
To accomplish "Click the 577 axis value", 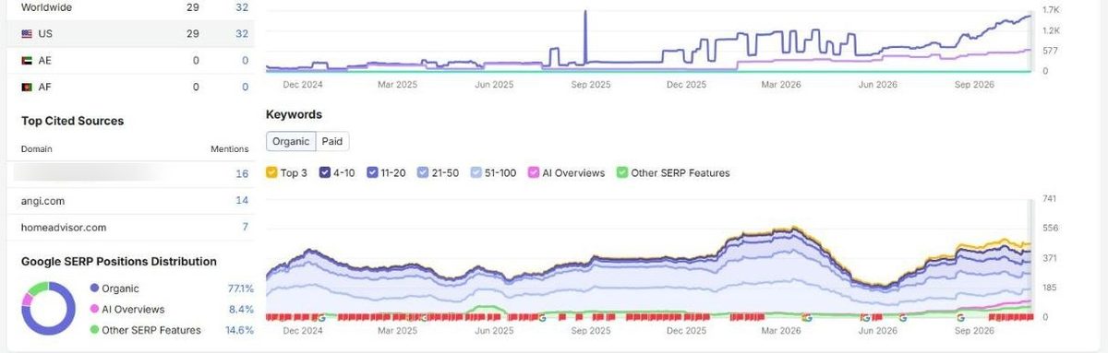I will [x=1051, y=51].
